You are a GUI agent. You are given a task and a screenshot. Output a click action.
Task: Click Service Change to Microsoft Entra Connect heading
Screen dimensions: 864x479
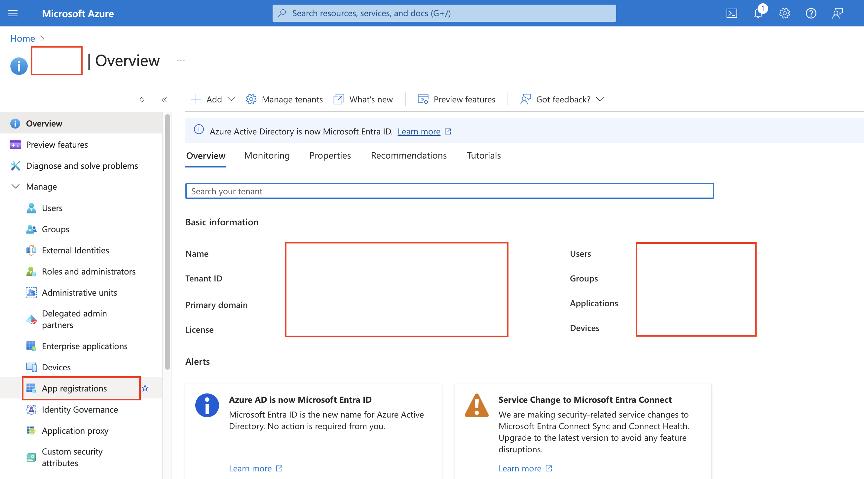[x=585, y=400]
